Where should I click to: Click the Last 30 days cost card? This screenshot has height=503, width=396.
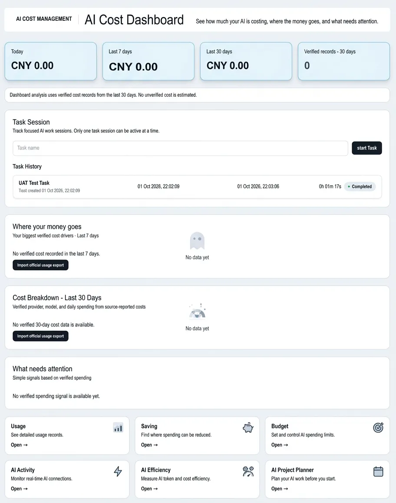tap(246, 61)
